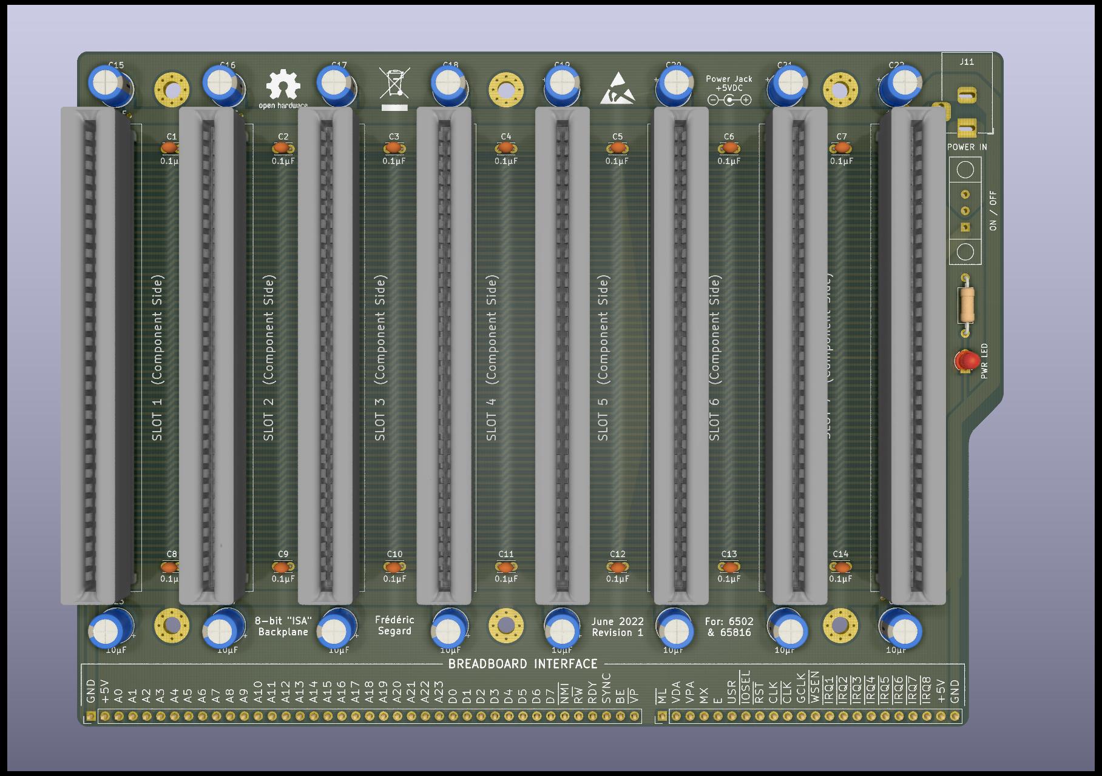The height and width of the screenshot is (776, 1102).
Task: Click the ESD warning triangle symbol
Action: click(618, 89)
